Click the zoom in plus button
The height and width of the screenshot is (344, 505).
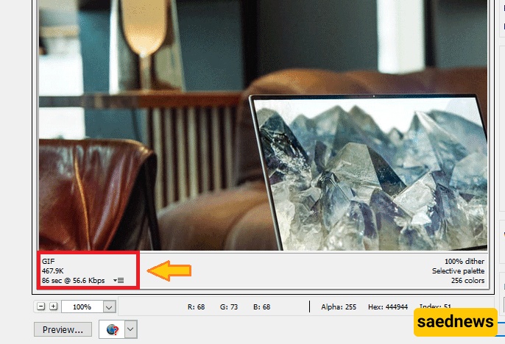click(x=53, y=307)
